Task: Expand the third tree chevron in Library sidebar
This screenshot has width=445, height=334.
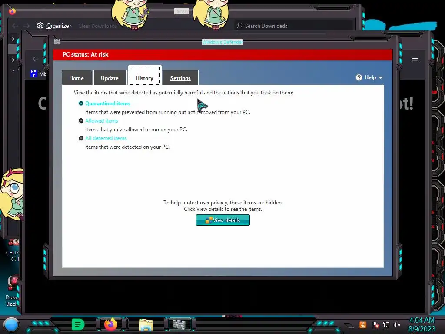Action: click(x=13, y=70)
